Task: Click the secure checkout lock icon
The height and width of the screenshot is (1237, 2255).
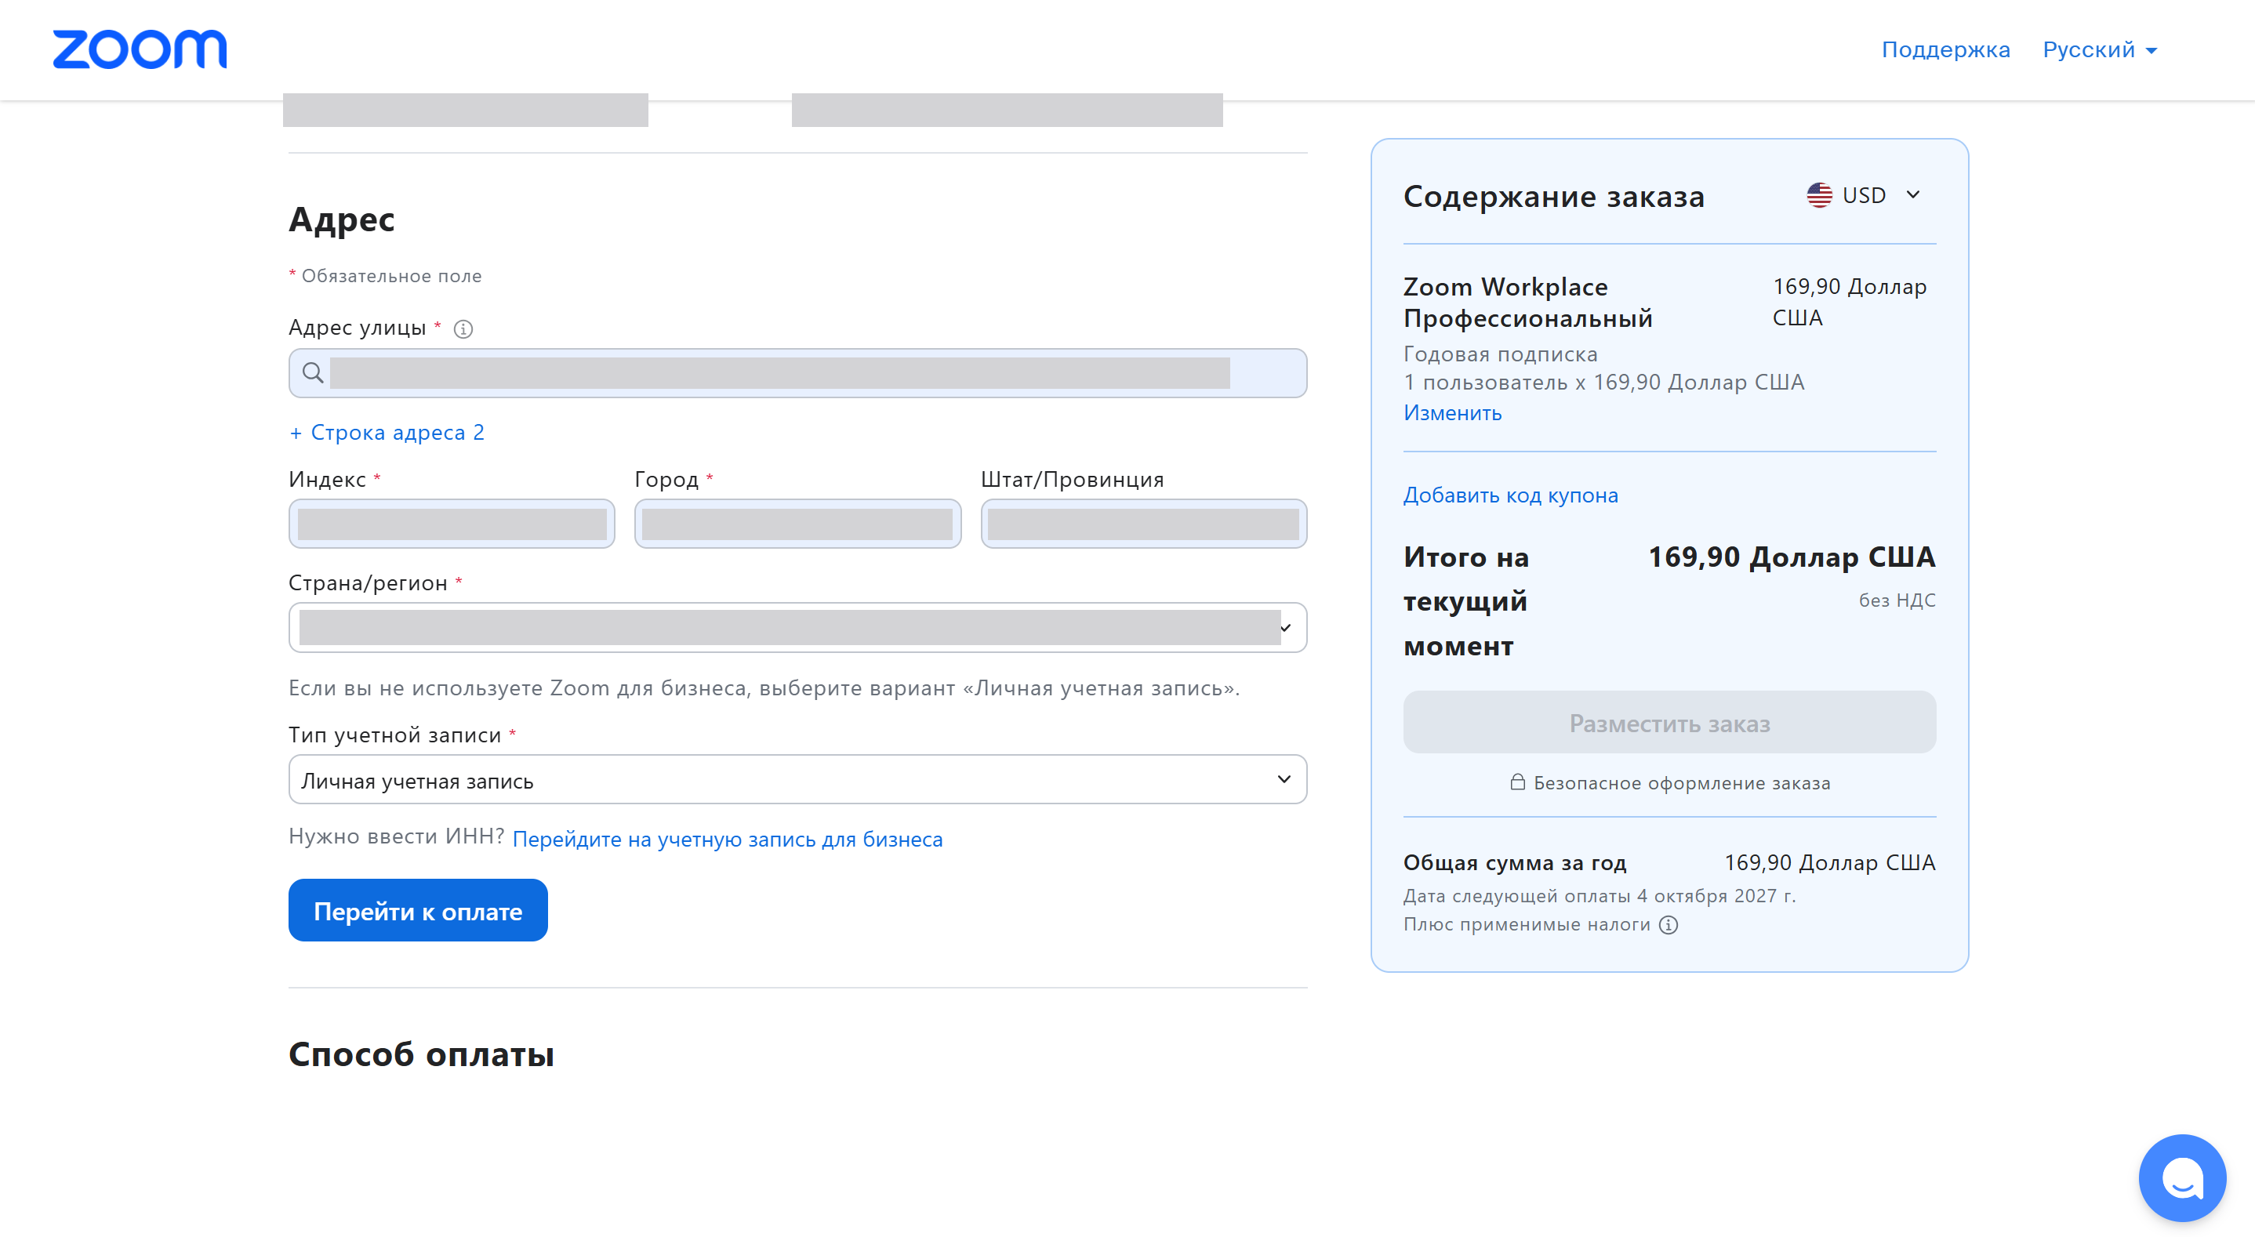Action: click(x=1518, y=782)
